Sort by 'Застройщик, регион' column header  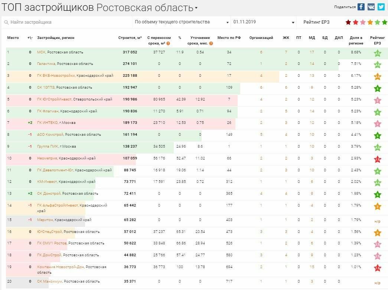point(56,37)
